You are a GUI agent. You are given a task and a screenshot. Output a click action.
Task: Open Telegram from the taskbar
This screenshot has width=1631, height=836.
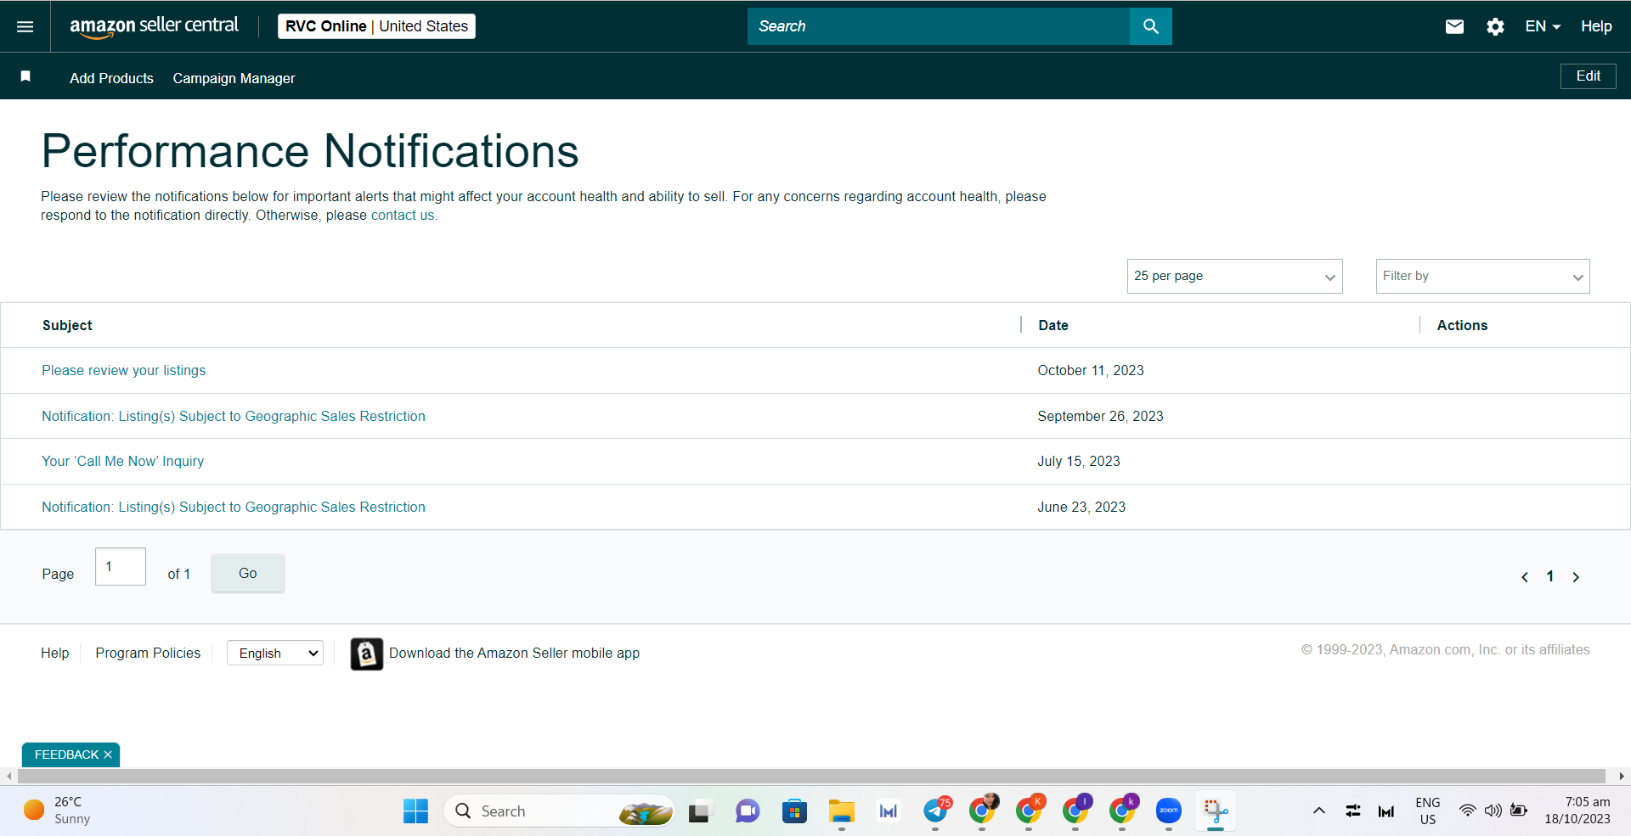(936, 811)
